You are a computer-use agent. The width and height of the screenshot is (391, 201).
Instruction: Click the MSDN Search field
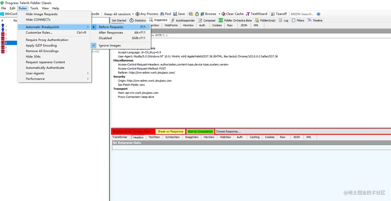click(302, 14)
